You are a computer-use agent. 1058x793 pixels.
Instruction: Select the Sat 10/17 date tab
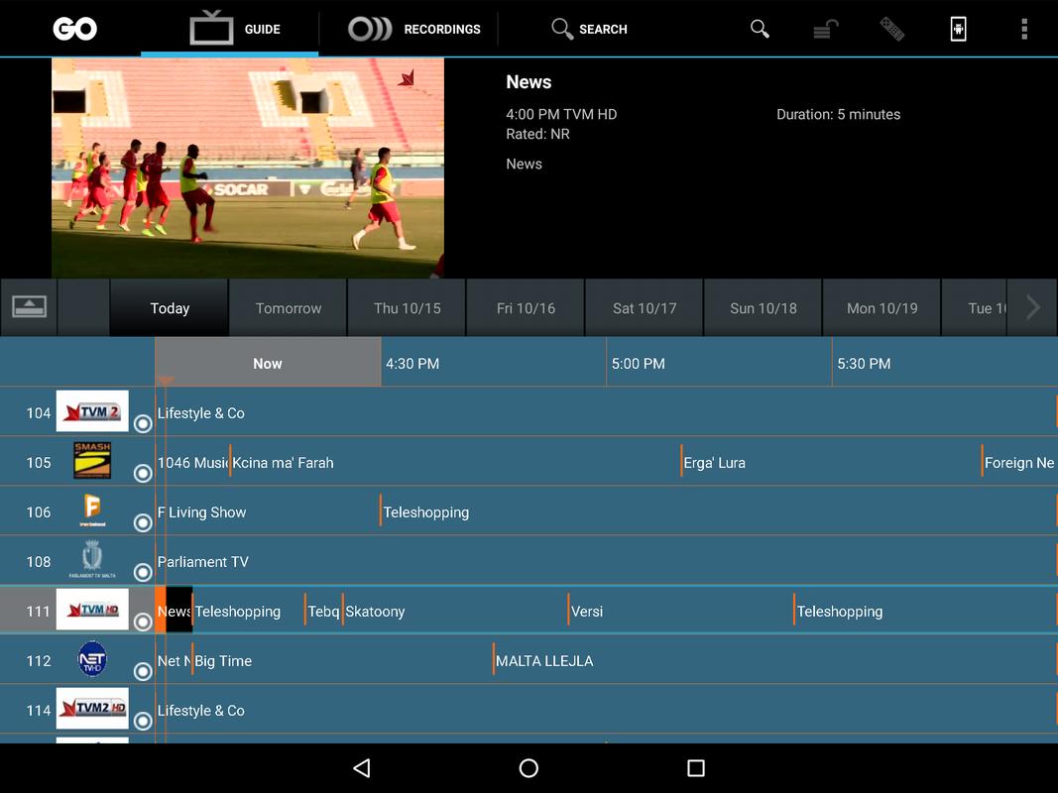644,307
